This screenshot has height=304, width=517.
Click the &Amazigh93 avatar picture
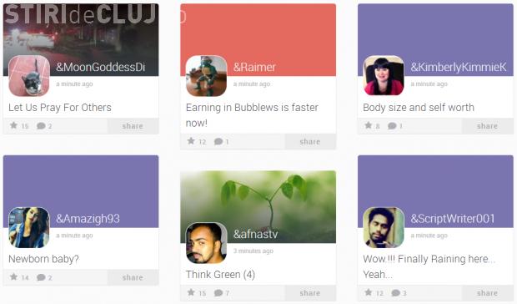click(29, 227)
